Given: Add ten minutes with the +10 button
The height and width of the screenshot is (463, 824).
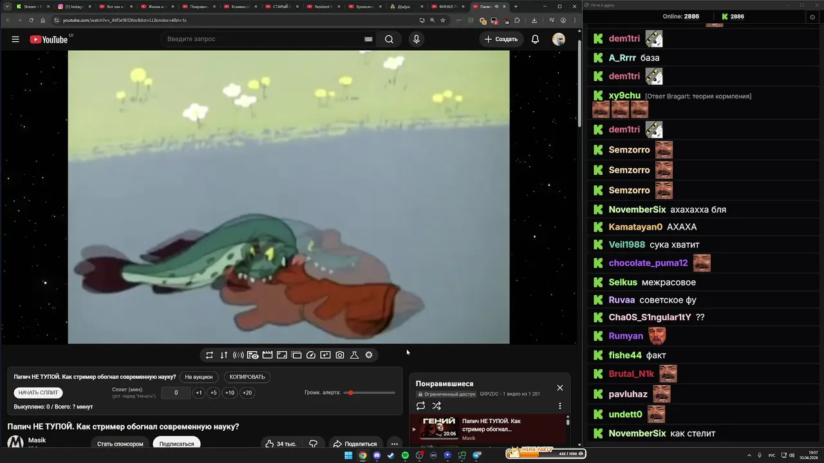Looking at the screenshot, I should pos(230,393).
